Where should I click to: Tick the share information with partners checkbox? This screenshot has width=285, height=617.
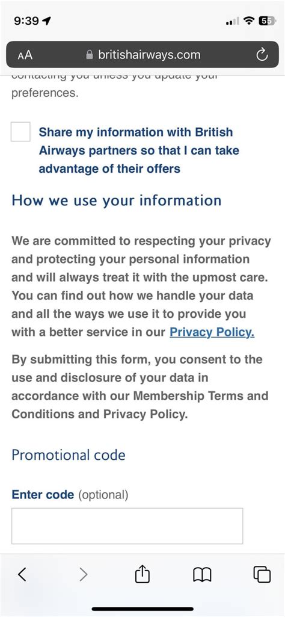20,131
